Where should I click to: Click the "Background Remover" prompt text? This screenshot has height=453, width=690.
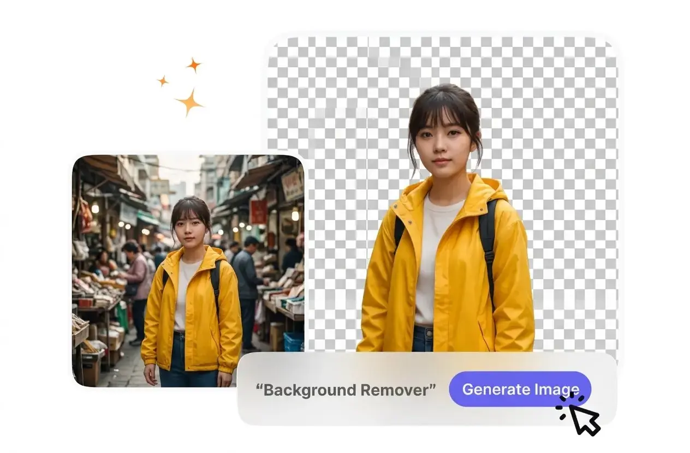point(346,390)
